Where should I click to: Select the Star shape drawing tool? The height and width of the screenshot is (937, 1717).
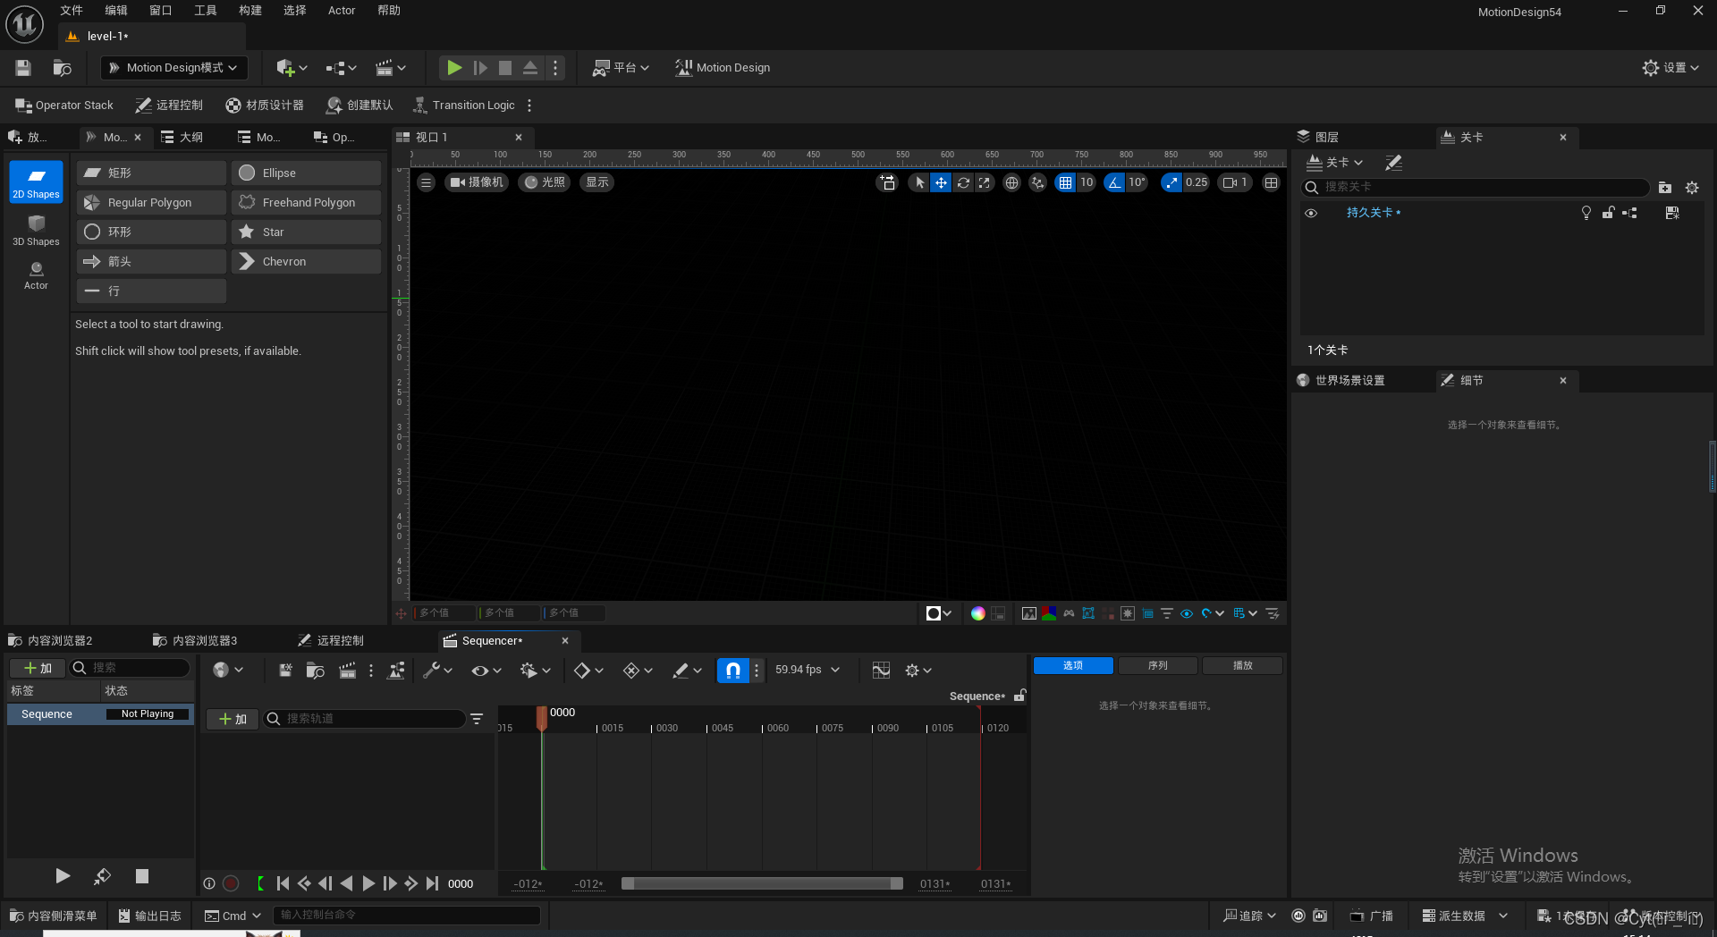pos(305,232)
